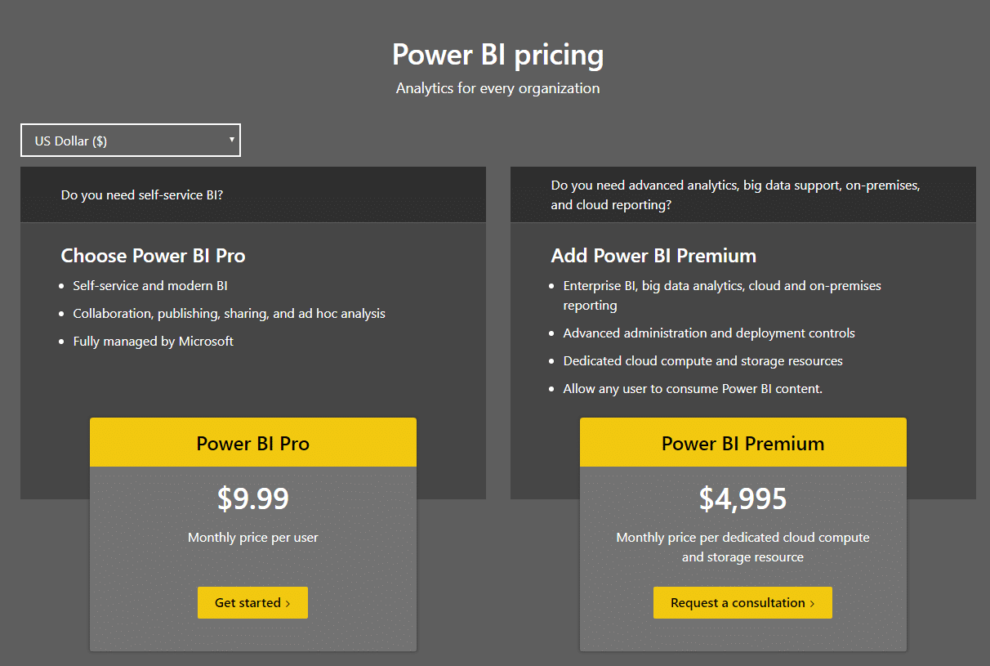This screenshot has height=666, width=990.
Task: Click the Add Power BI Premium heading
Action: tap(653, 256)
